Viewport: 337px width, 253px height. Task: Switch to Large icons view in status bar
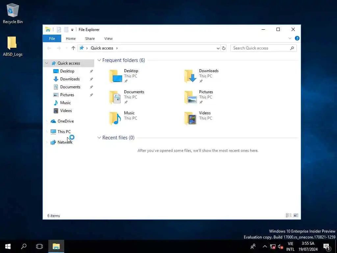(296, 215)
